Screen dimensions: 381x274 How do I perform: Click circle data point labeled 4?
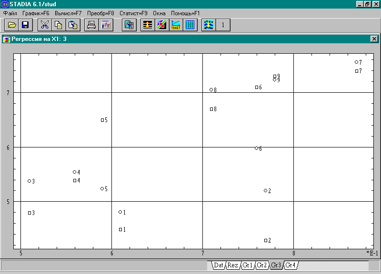click(x=75, y=172)
